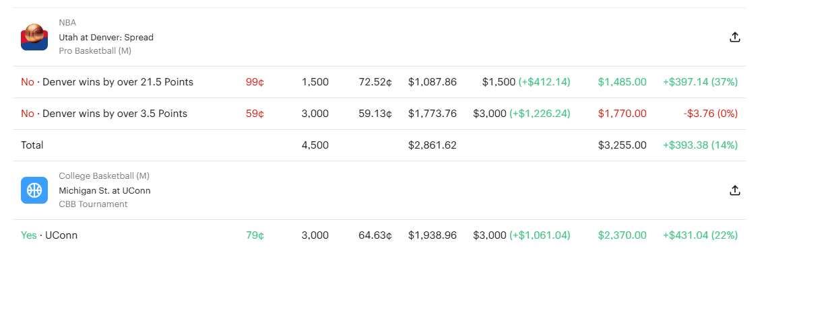Viewport: 828px width, 318px height.
Task: Click the blue College Basketball icon
Action: (34, 190)
